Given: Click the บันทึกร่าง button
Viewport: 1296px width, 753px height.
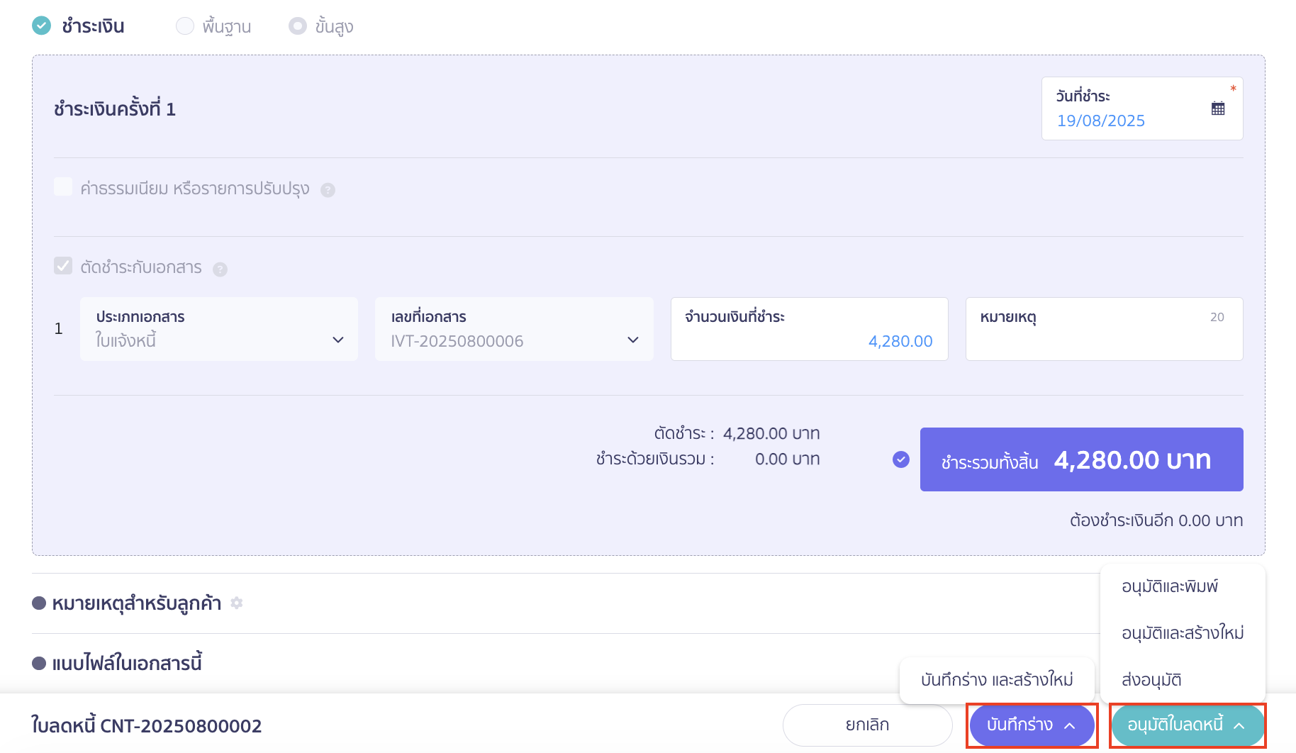Looking at the screenshot, I should [1031, 725].
